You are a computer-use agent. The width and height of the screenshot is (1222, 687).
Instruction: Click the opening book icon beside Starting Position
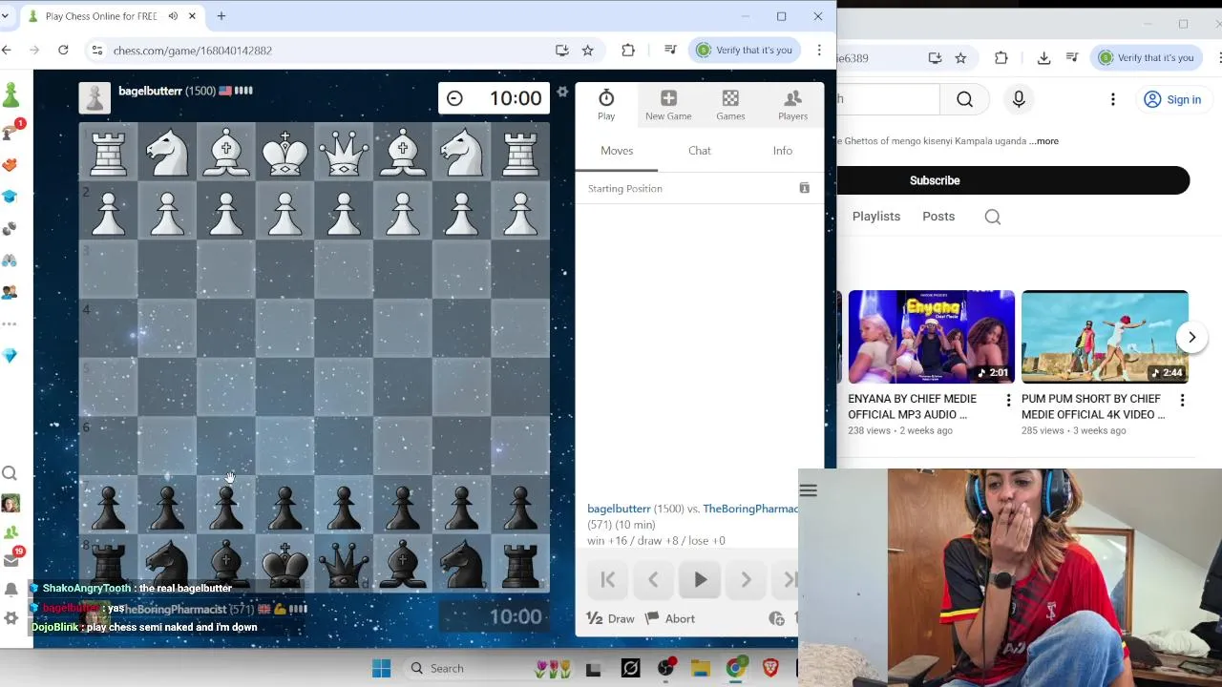click(804, 188)
